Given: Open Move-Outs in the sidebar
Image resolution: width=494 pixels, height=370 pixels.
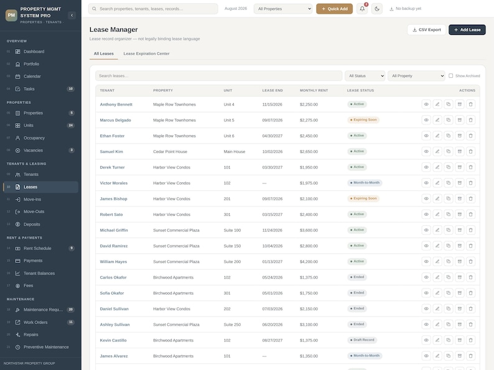Looking at the screenshot, I should [40, 211].
